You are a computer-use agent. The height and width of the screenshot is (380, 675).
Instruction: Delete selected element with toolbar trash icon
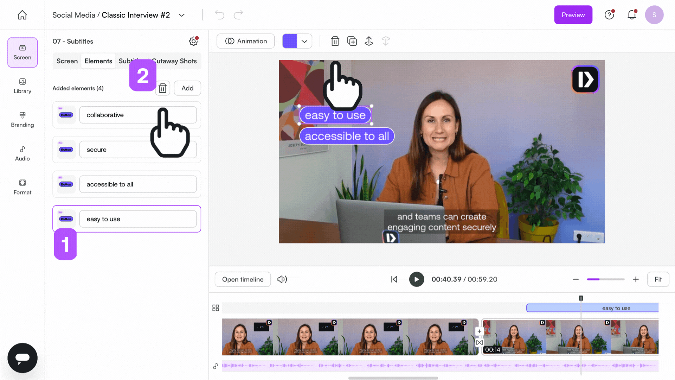pos(335,41)
